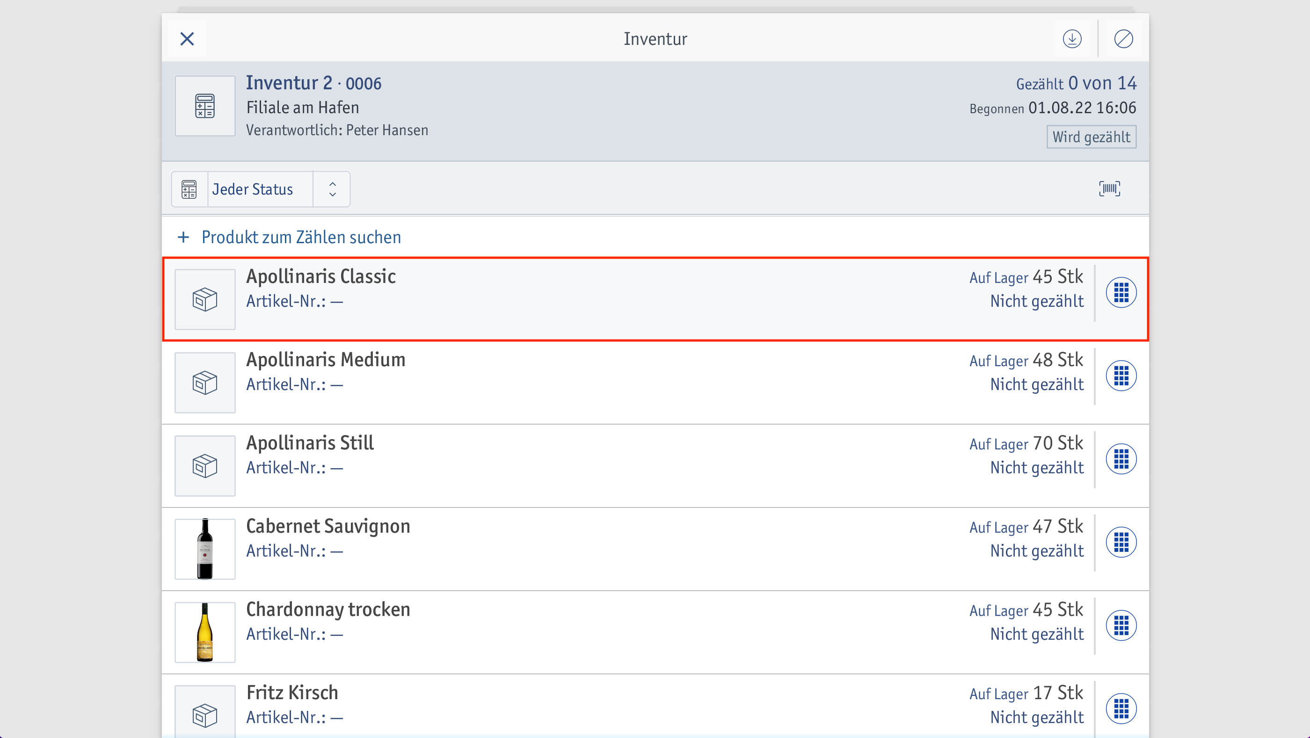Open keypad for Apollinaris Medium
This screenshot has width=1310, height=738.
click(1121, 376)
